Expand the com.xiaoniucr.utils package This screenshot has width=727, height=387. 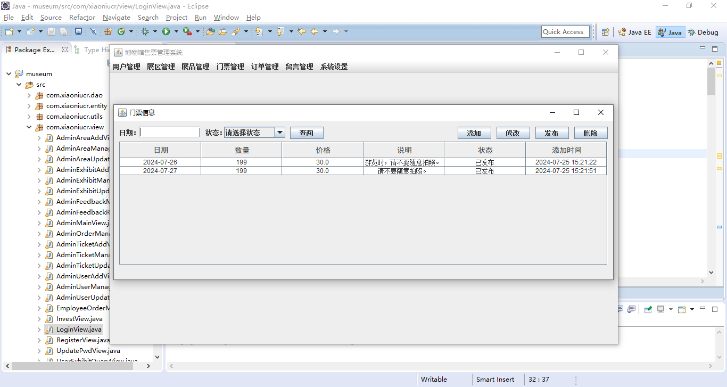coord(29,117)
